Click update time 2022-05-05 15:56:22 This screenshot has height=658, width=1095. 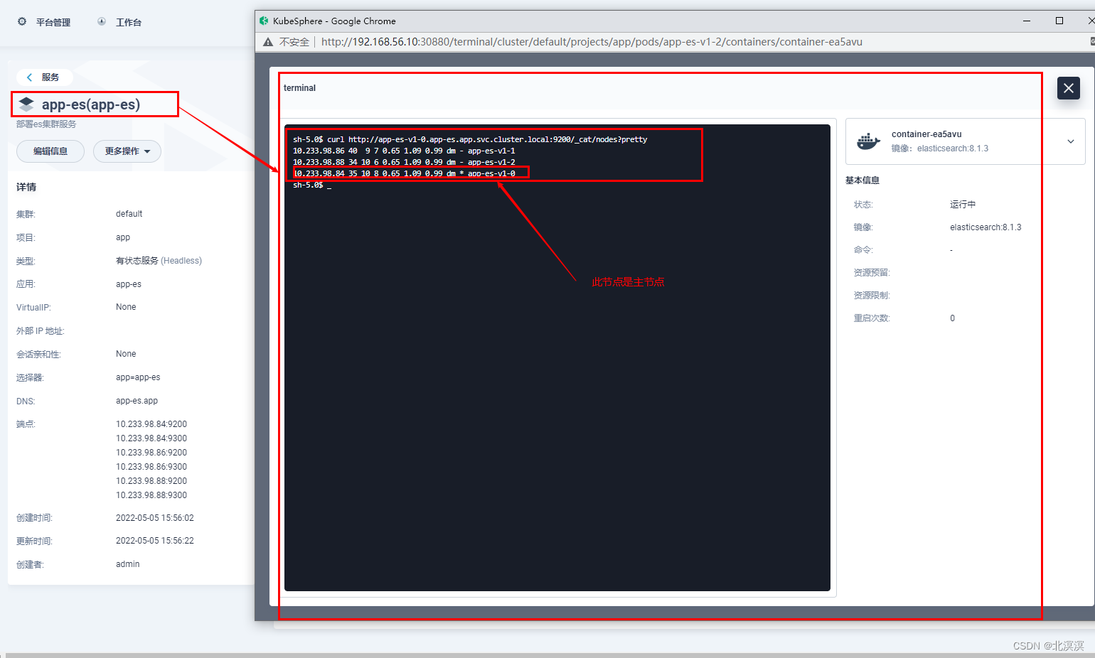coord(155,541)
